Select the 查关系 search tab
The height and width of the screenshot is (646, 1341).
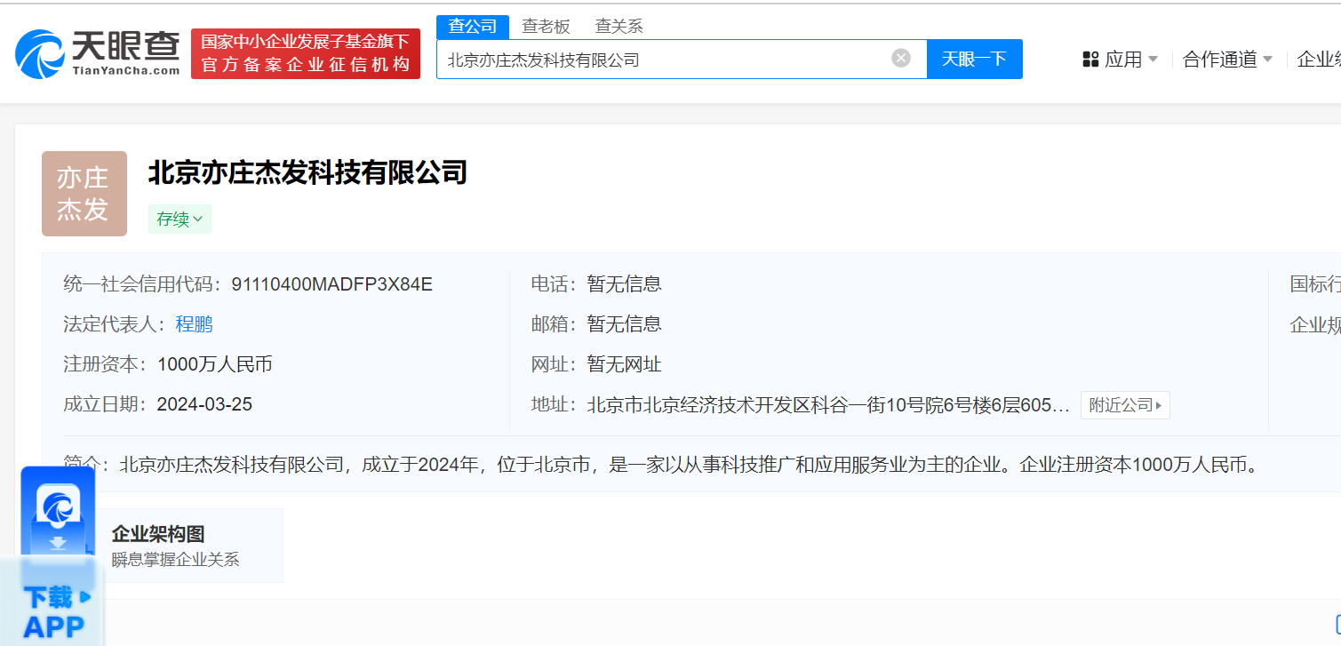tap(619, 27)
